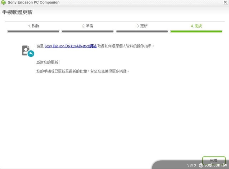
Task: Click the 感謝您的更新 thank-you message
Action: [x=49, y=62]
